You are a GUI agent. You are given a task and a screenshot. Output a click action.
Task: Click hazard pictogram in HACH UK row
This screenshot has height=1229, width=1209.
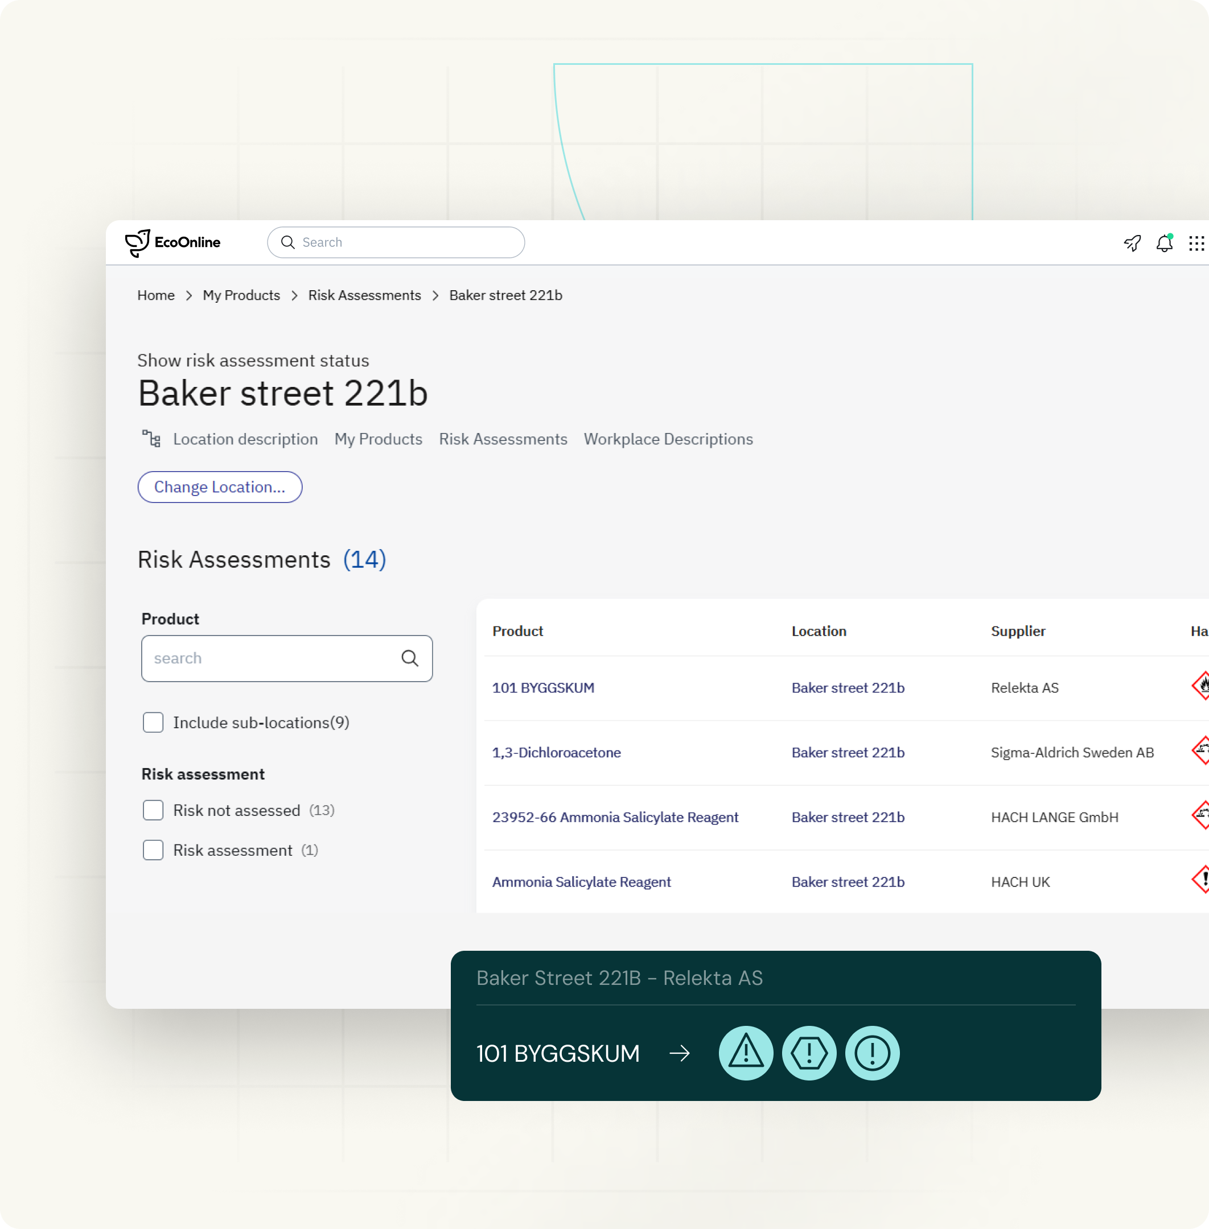pyautogui.click(x=1200, y=880)
